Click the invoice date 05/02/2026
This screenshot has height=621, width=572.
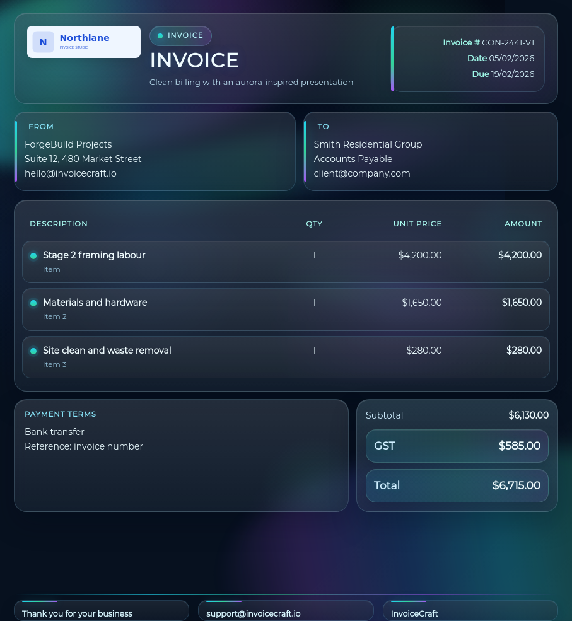tap(511, 58)
